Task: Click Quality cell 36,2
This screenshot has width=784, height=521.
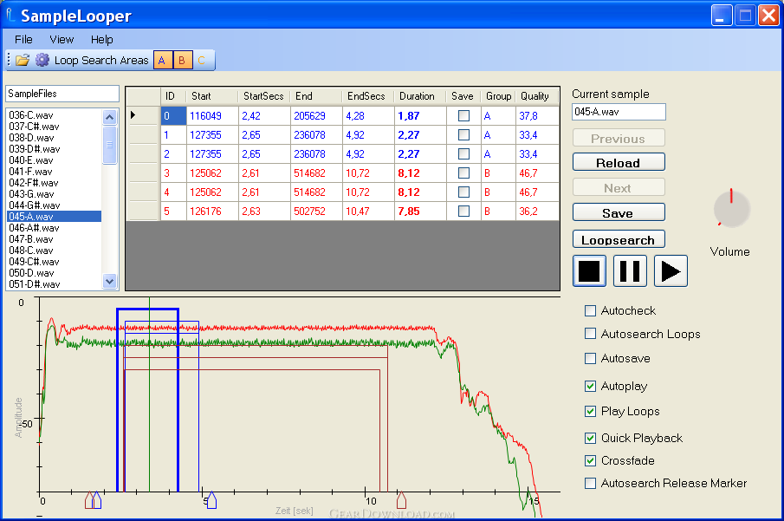Action: coord(537,212)
